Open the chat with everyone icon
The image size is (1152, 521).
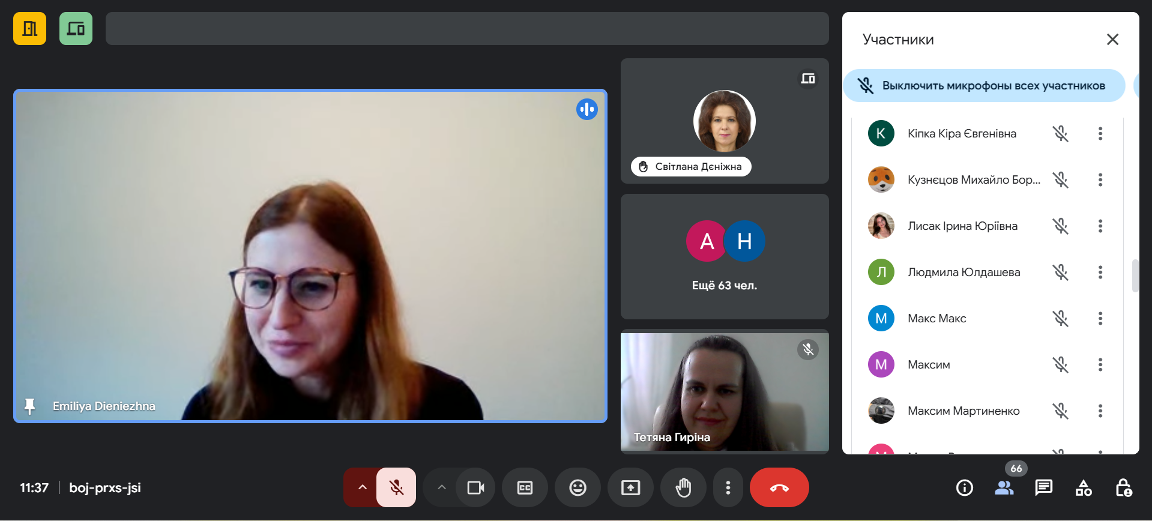pyautogui.click(x=1043, y=487)
